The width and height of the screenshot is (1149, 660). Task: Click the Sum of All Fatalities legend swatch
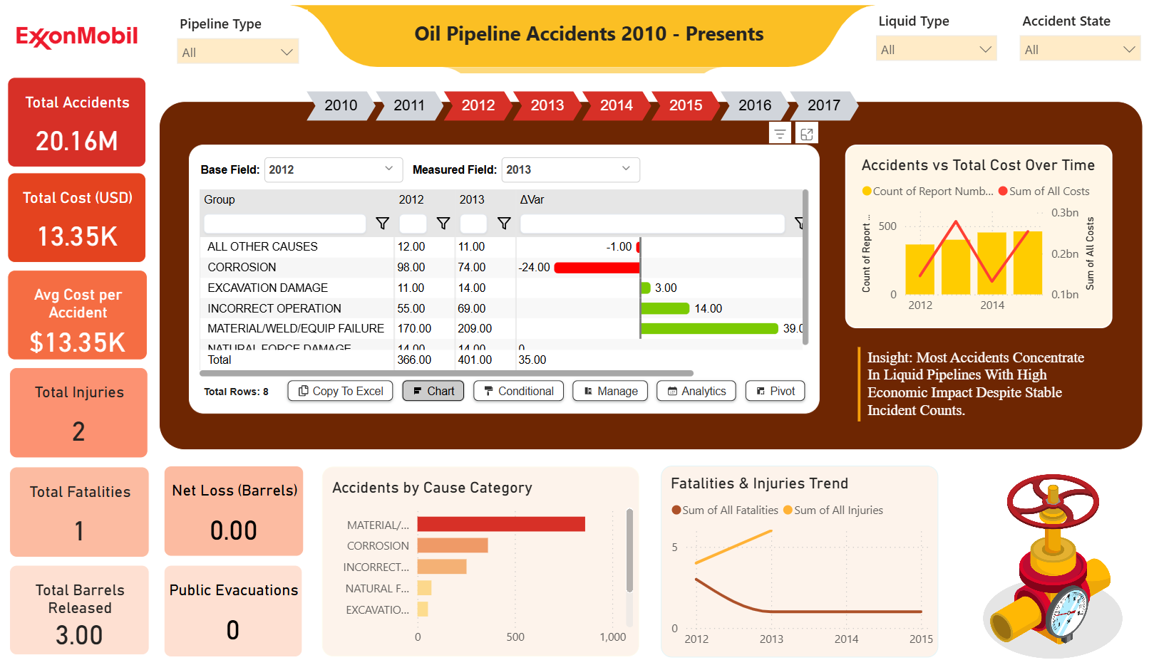click(x=676, y=510)
